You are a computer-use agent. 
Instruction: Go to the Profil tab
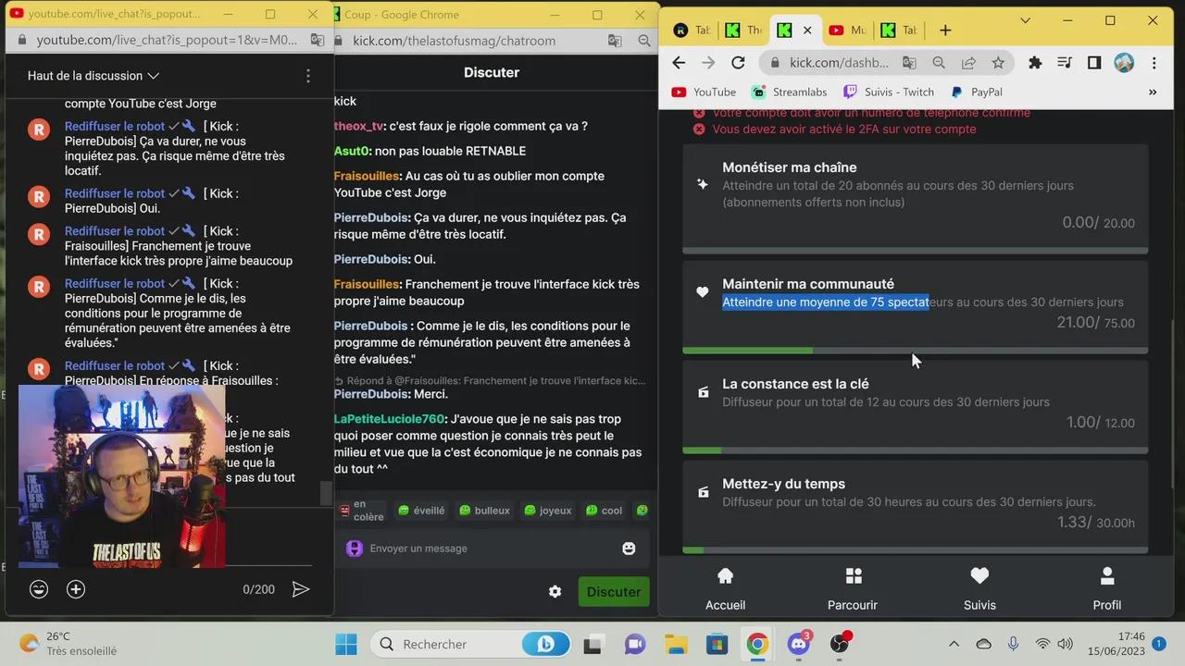tap(1106, 589)
